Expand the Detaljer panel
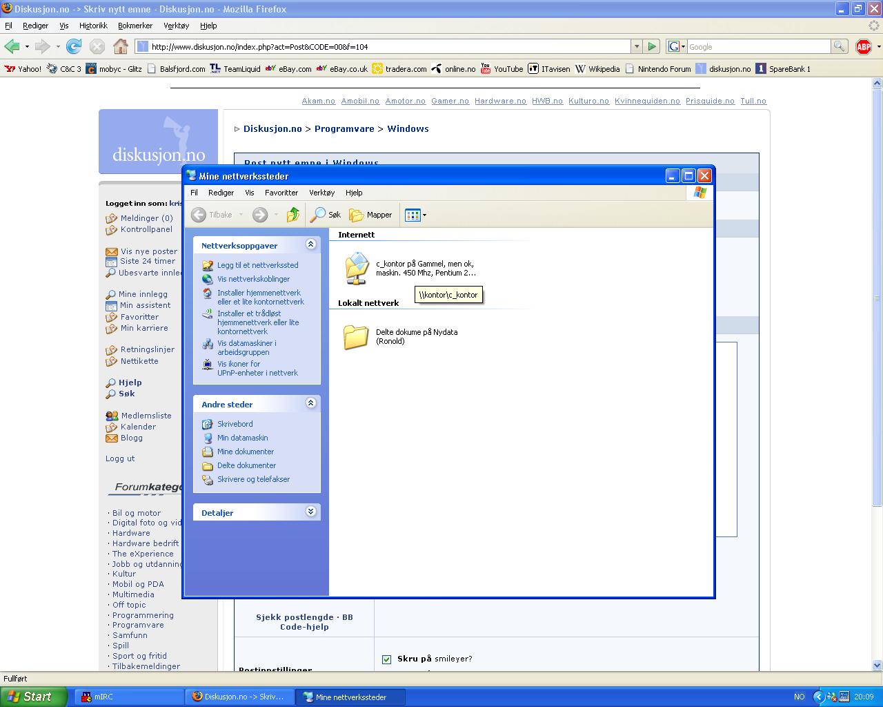This screenshot has height=707, width=883. pos(310,512)
